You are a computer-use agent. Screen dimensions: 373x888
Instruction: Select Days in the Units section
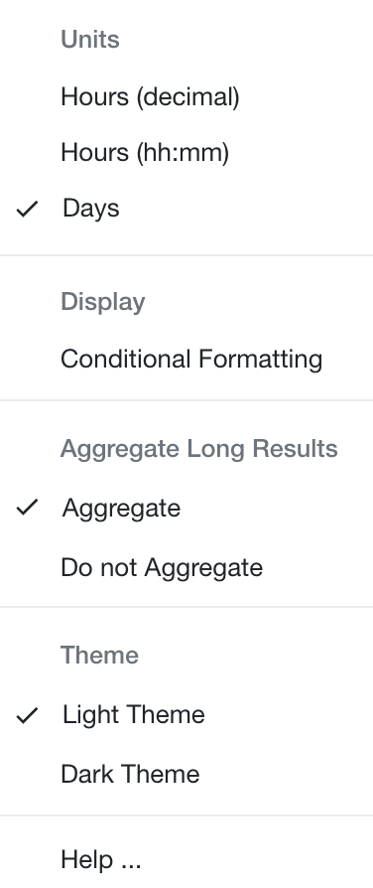click(186, 208)
